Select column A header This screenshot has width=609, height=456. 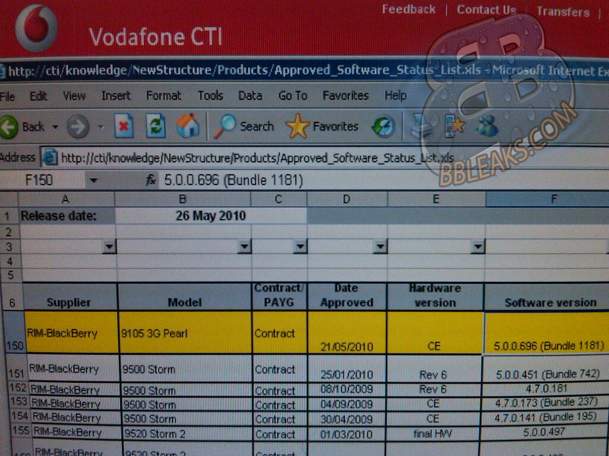tap(66, 199)
